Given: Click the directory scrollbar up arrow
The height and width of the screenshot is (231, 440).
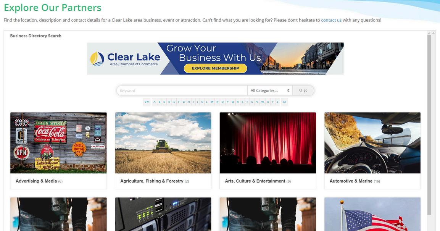Looking at the screenshot, I should [x=429, y=33].
